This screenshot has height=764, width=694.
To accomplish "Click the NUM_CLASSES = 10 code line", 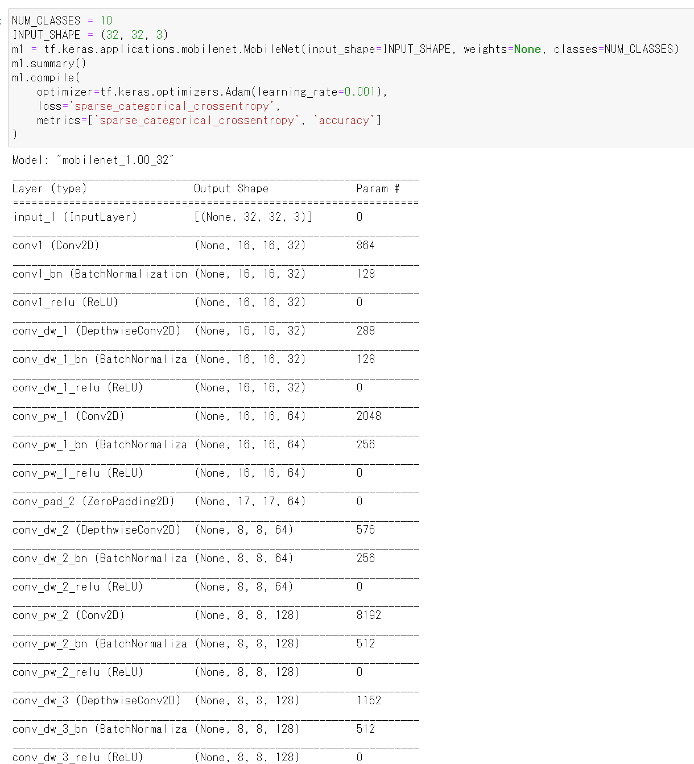I will [62, 20].
